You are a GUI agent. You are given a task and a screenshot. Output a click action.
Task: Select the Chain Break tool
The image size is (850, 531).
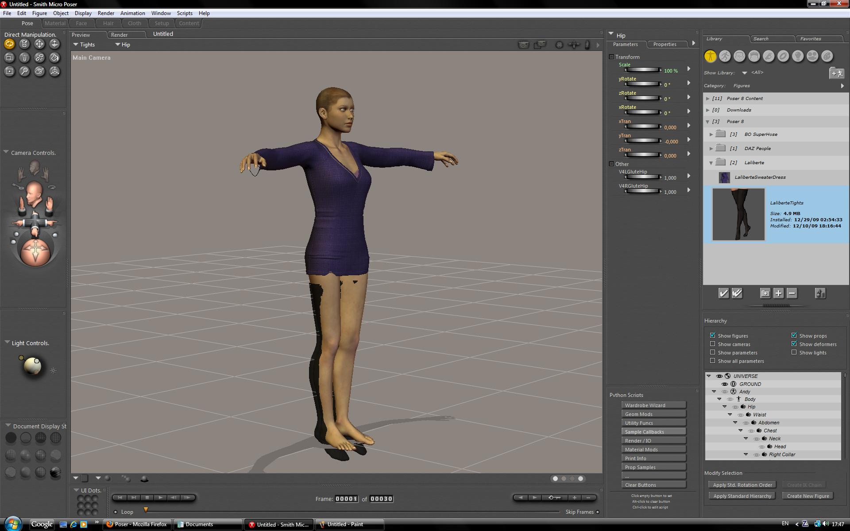pyautogui.click(x=39, y=58)
